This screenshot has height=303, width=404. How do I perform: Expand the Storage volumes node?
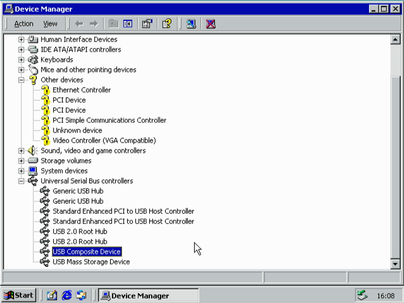[x=21, y=161]
